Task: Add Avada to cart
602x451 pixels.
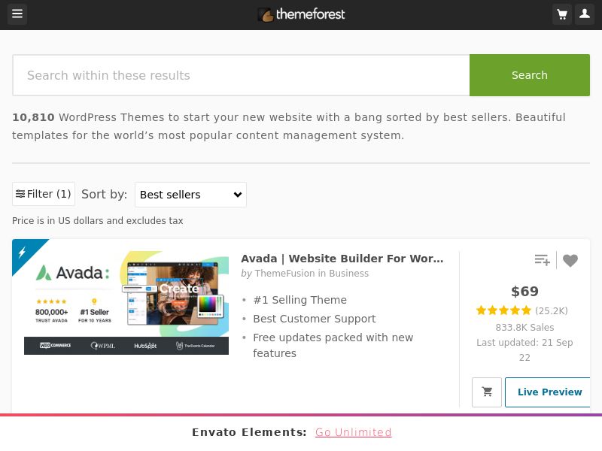Action: point(487,392)
